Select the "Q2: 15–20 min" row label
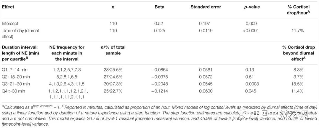Viewport: 319px width, 128px height. tap(15, 77)
